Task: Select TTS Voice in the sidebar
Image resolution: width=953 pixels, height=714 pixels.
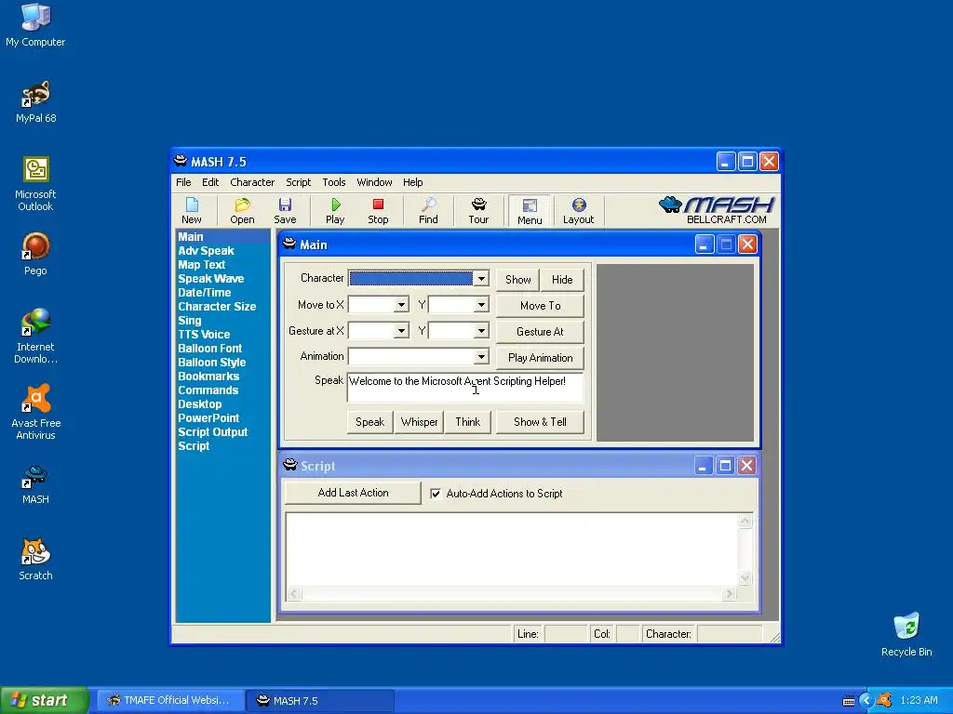Action: tap(204, 335)
